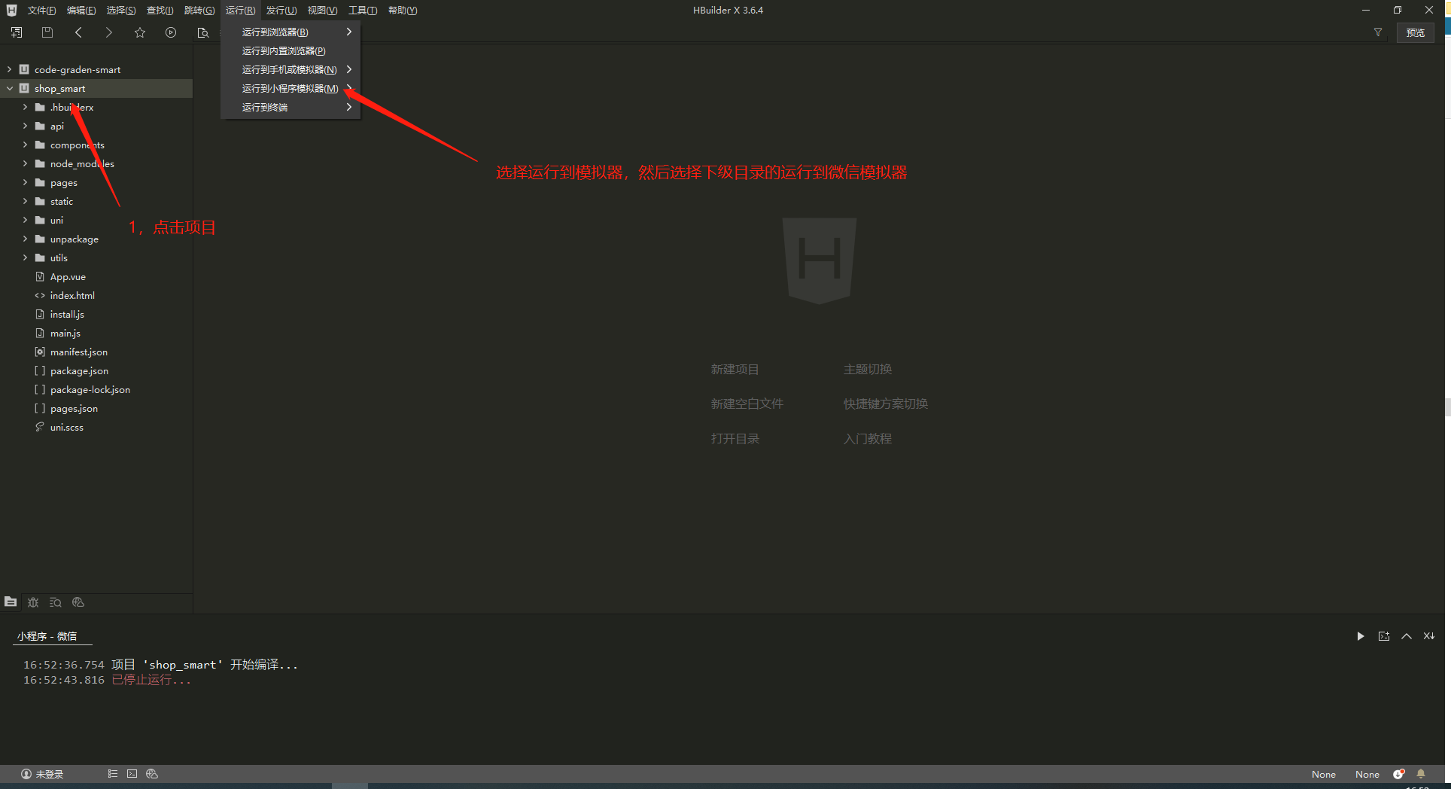Image resolution: width=1451 pixels, height=789 pixels.
Task: Click the run play circle toolbar icon
Action: click(171, 32)
